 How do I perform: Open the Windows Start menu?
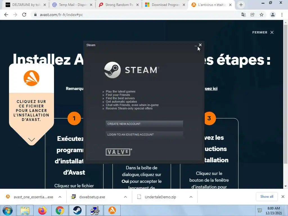point(7,210)
